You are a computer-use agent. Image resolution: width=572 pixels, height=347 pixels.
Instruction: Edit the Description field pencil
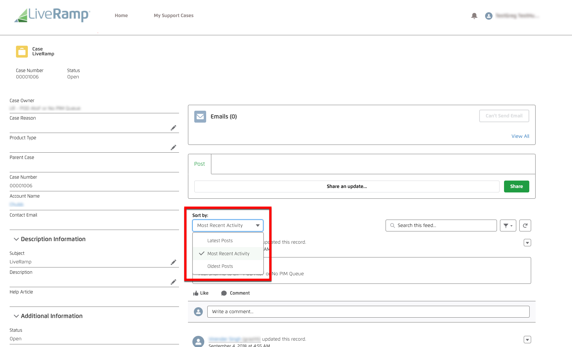click(173, 282)
